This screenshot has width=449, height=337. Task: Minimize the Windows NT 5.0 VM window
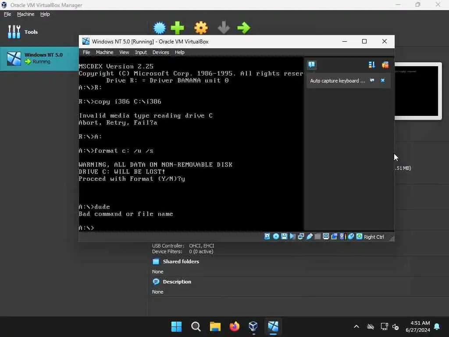click(x=345, y=41)
